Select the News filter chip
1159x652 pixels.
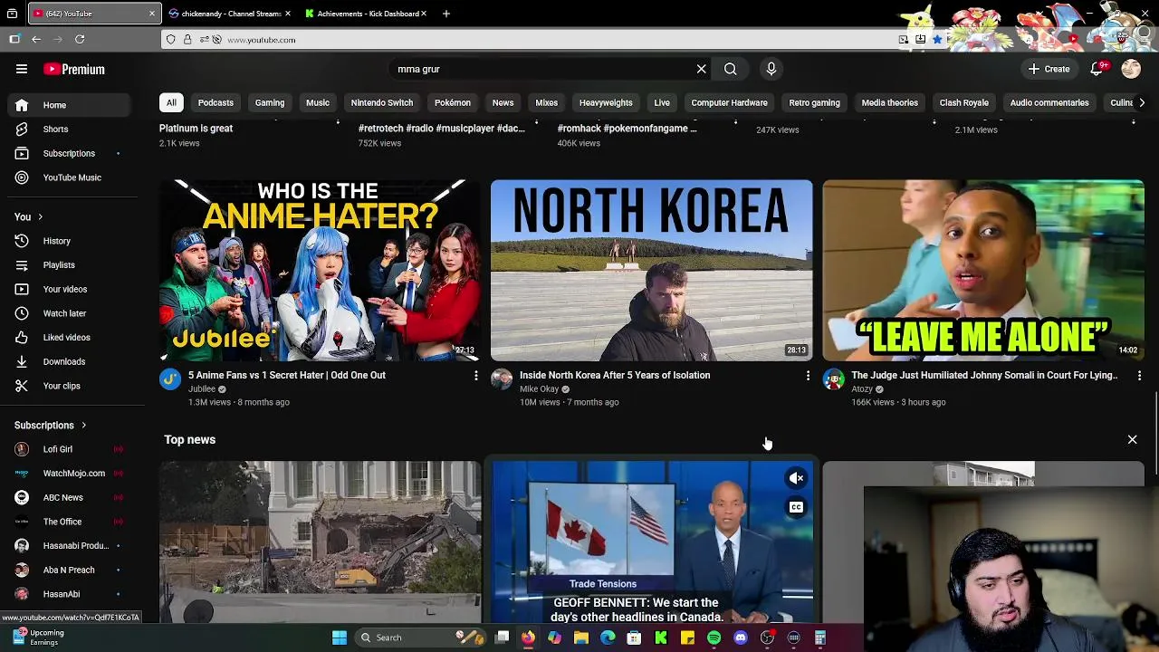click(503, 102)
